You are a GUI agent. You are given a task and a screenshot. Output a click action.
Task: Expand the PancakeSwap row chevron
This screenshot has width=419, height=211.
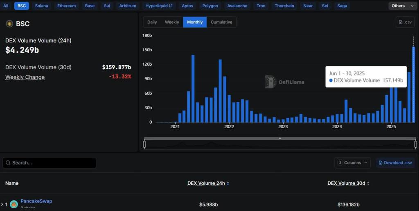tap(2, 204)
